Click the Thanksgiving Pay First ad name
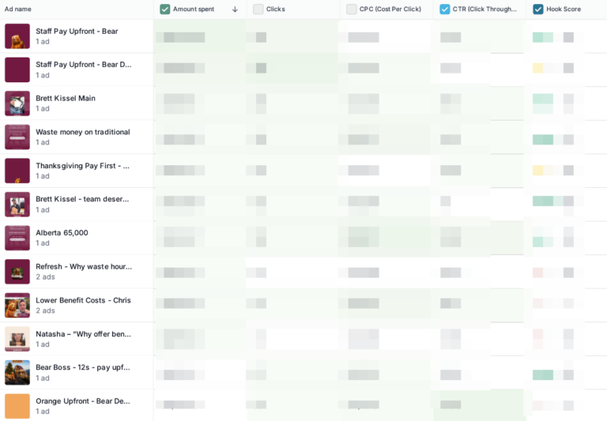607x421 pixels. (82, 166)
